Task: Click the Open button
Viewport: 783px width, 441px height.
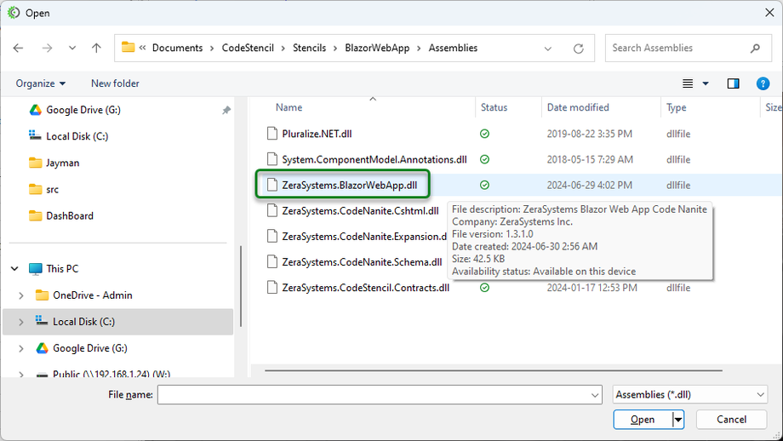Action: (643, 419)
